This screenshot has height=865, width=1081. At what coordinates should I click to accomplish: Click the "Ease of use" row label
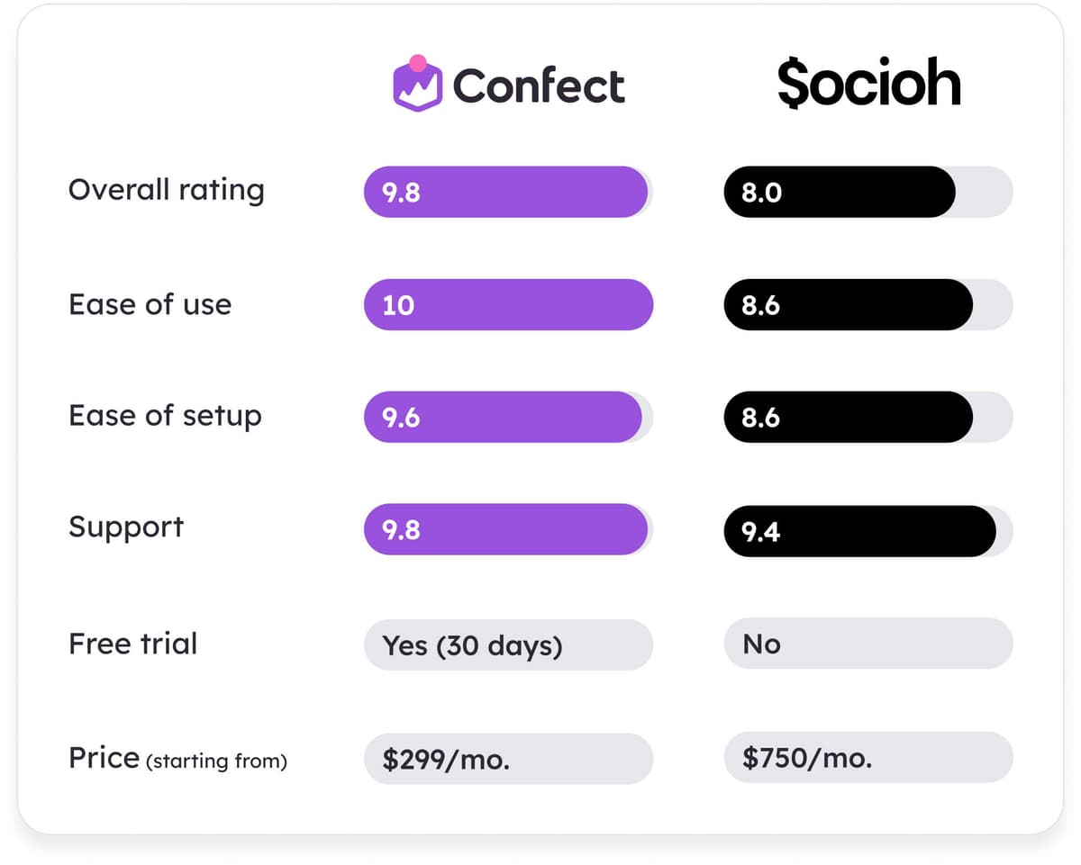click(x=150, y=304)
